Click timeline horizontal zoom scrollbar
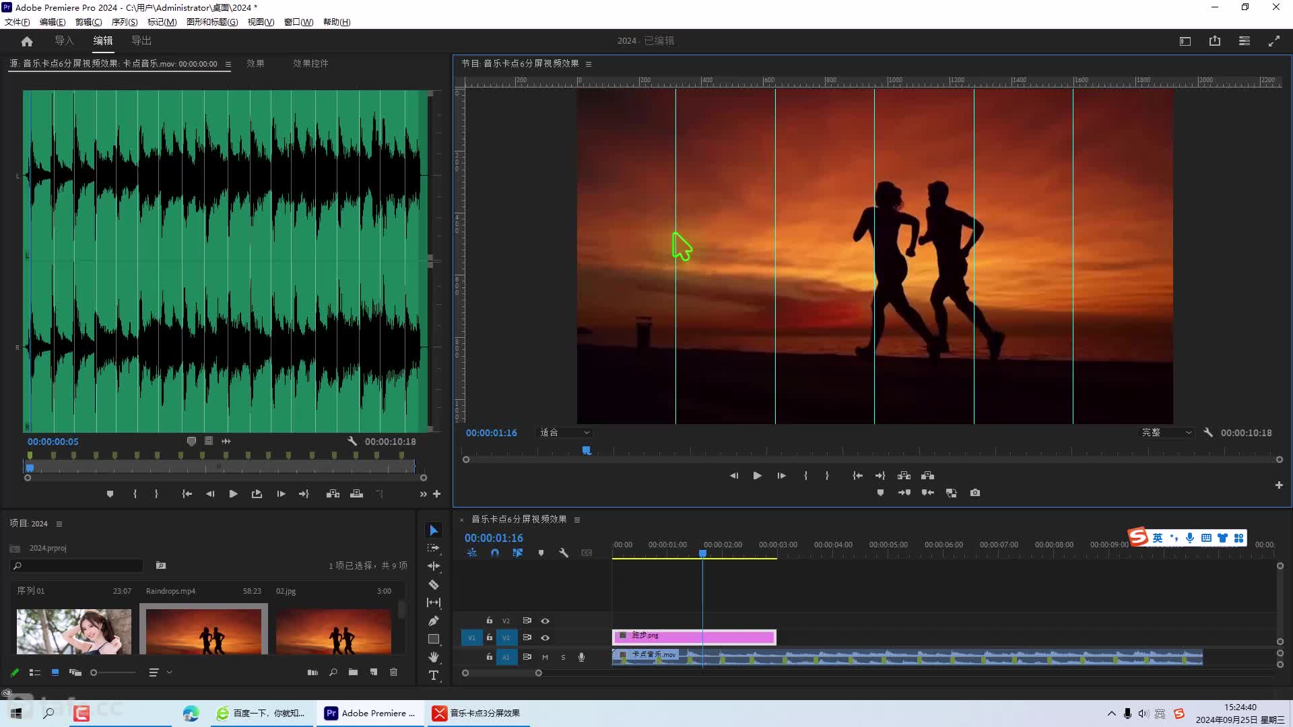This screenshot has height=727, width=1293. point(502,672)
